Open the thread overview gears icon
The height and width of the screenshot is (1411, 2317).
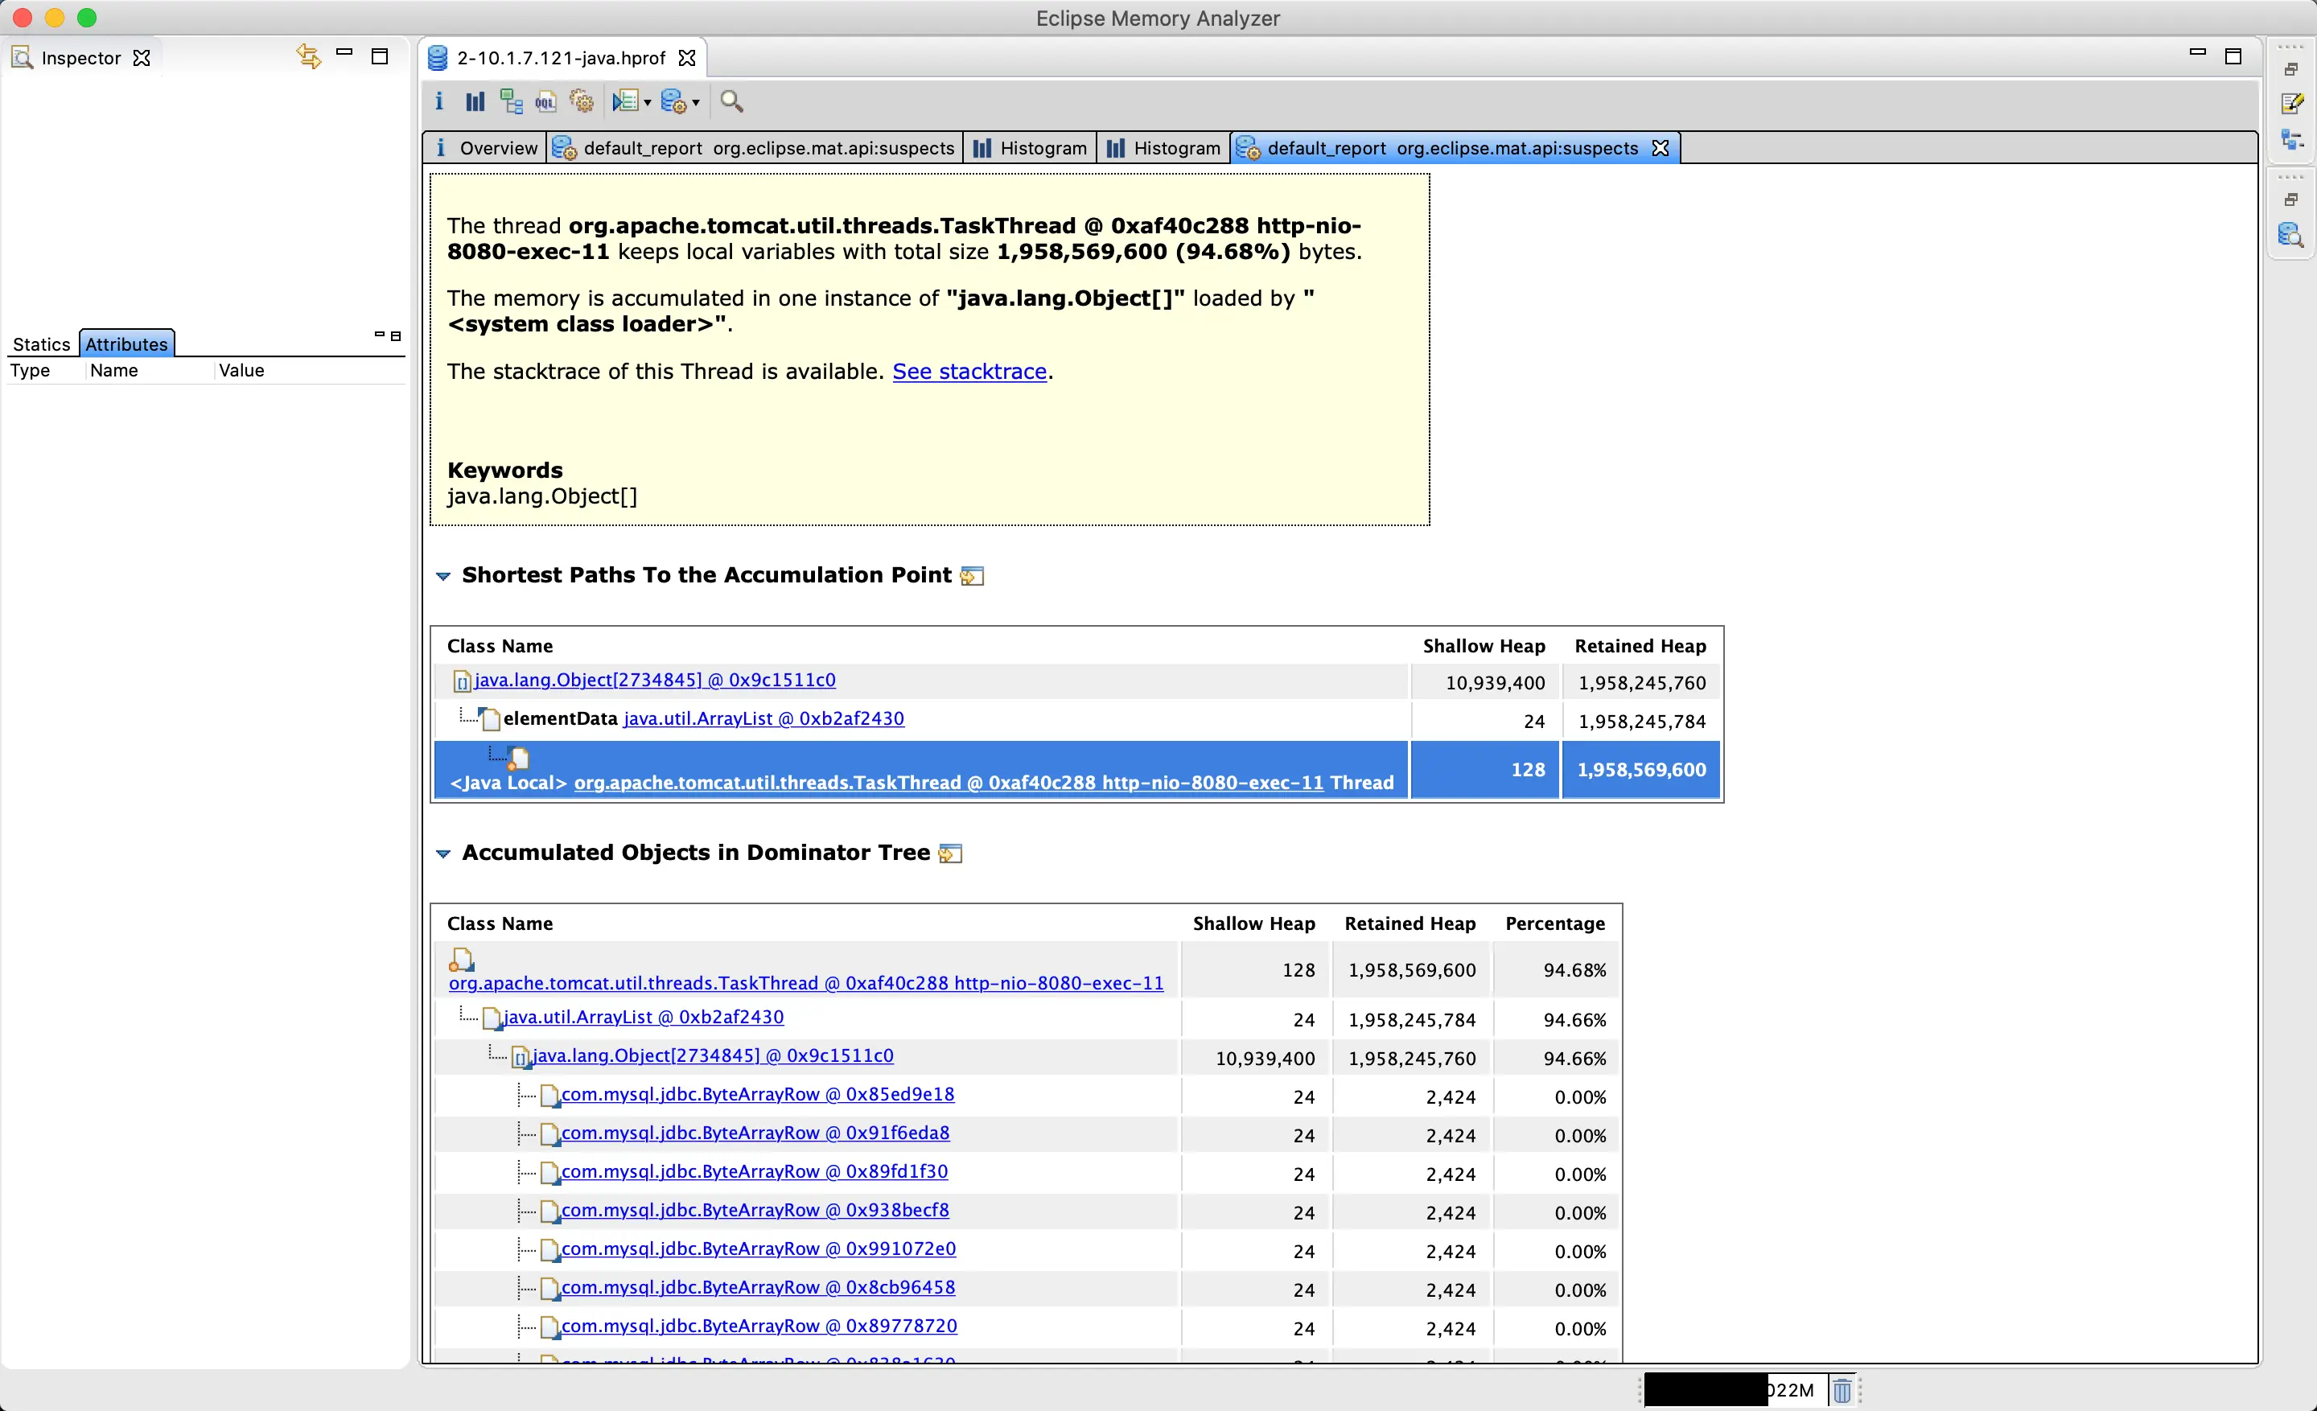click(582, 101)
